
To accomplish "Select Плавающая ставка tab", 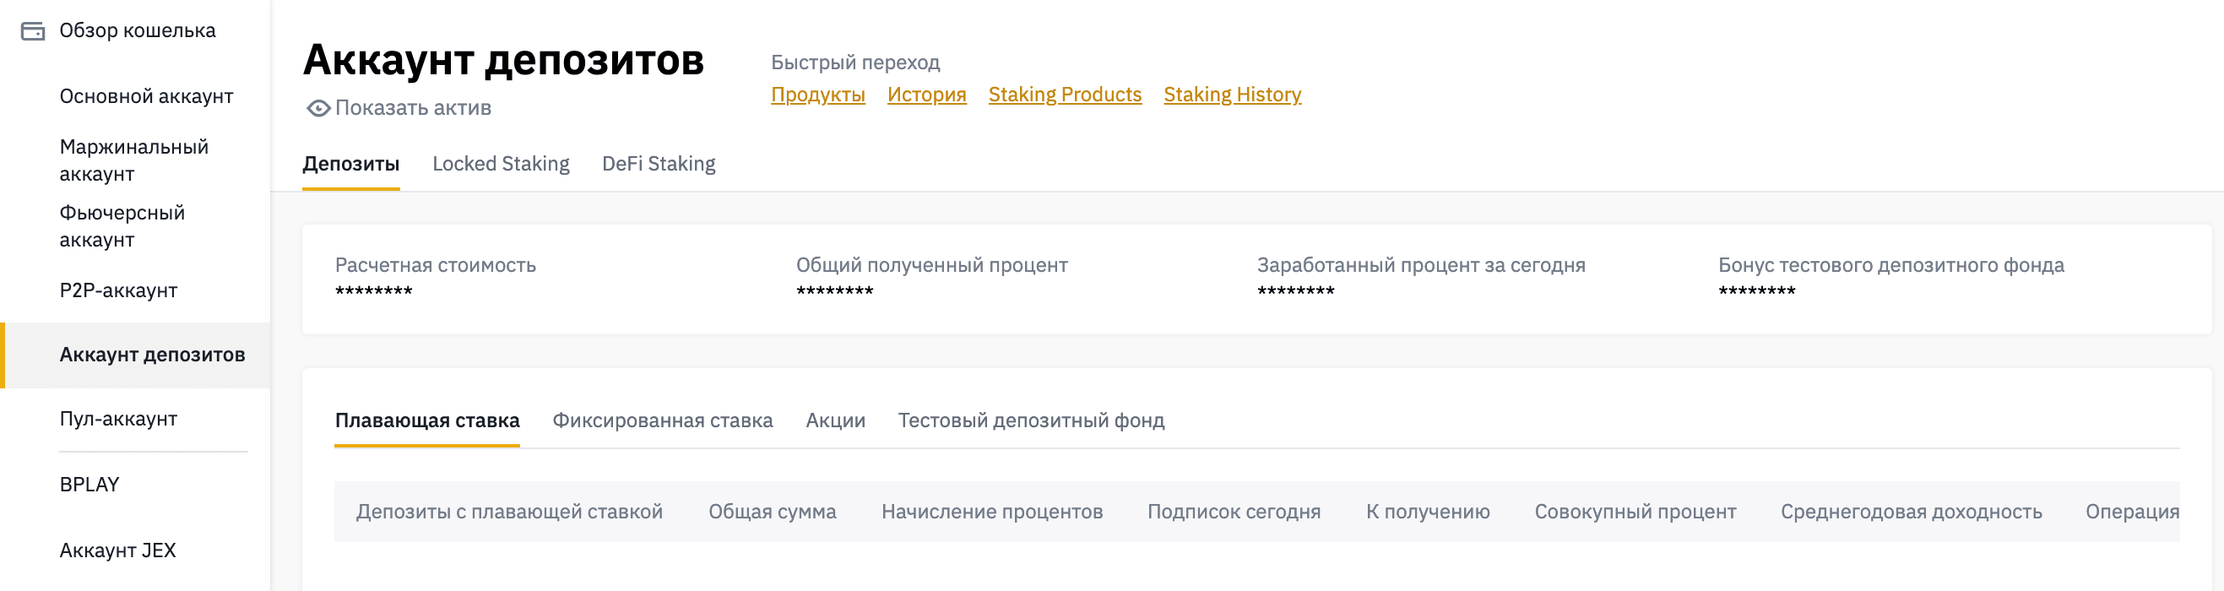I will (427, 420).
